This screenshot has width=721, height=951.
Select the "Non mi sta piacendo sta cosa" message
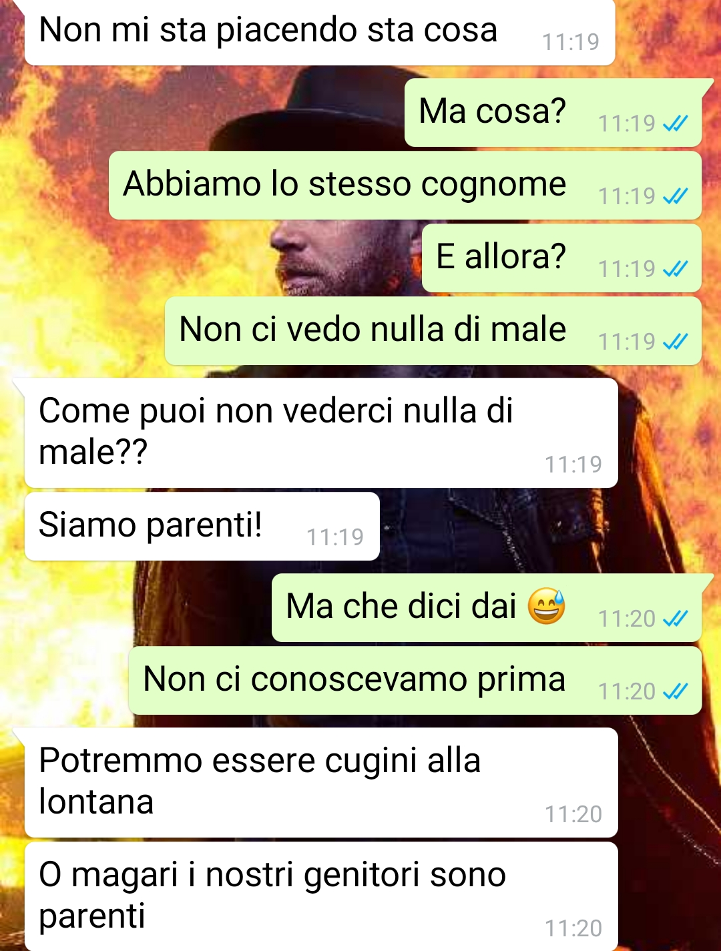[319, 32]
